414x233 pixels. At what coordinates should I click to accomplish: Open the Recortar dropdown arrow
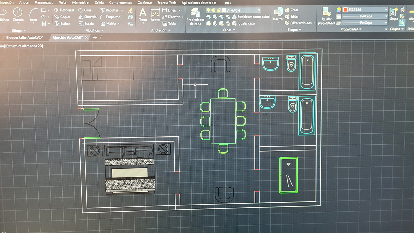click(x=122, y=10)
